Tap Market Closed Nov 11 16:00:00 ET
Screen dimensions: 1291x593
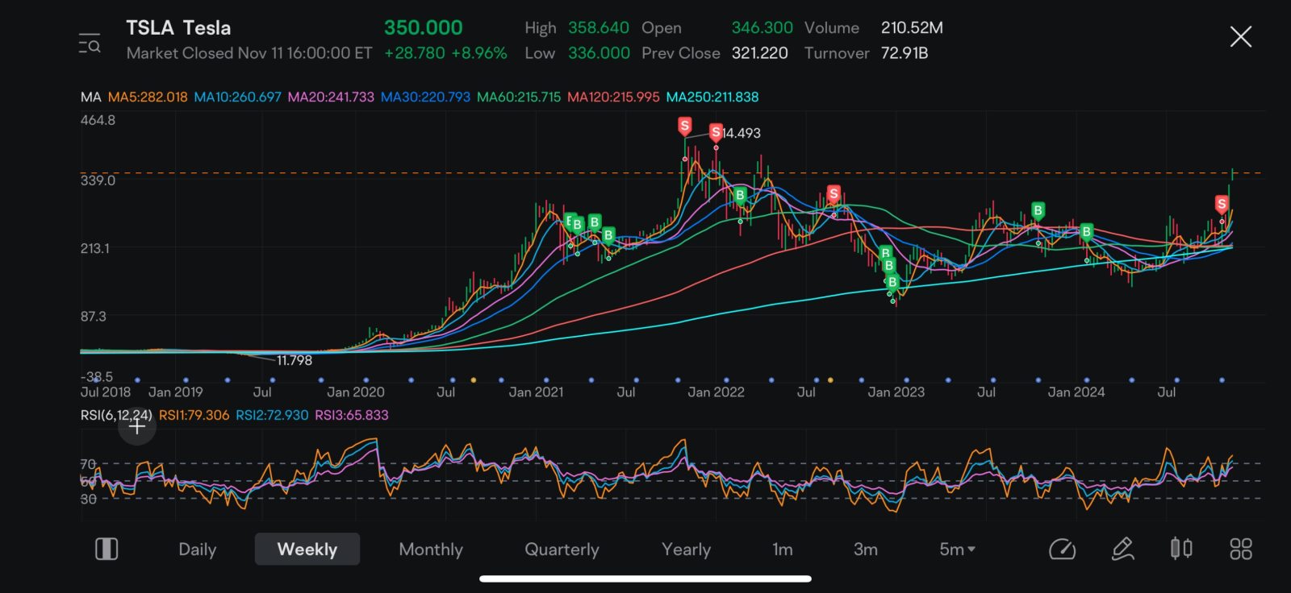point(249,53)
